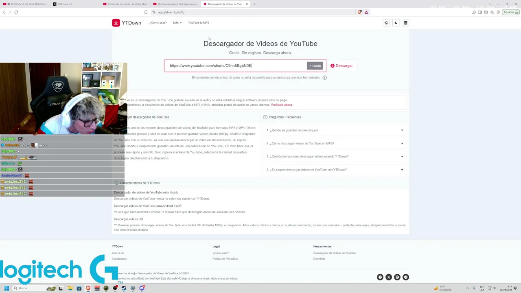Bookmark this page with the bookmark icon
Screen dimensions: 521x293
146,12
